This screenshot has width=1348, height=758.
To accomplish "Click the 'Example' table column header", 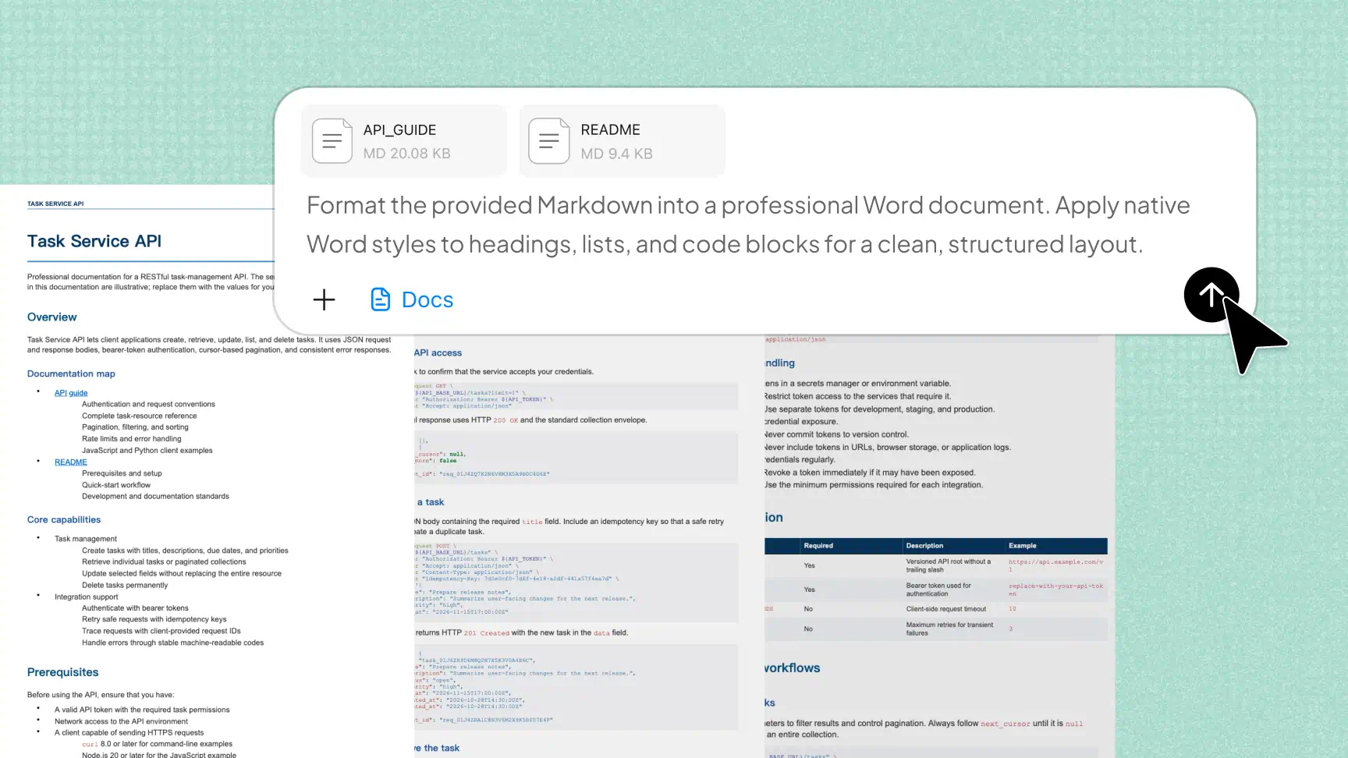I will coord(1022,546).
